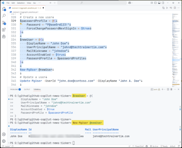Open the Extensions view
Screen dimensions: 182x148
pos(4,30)
